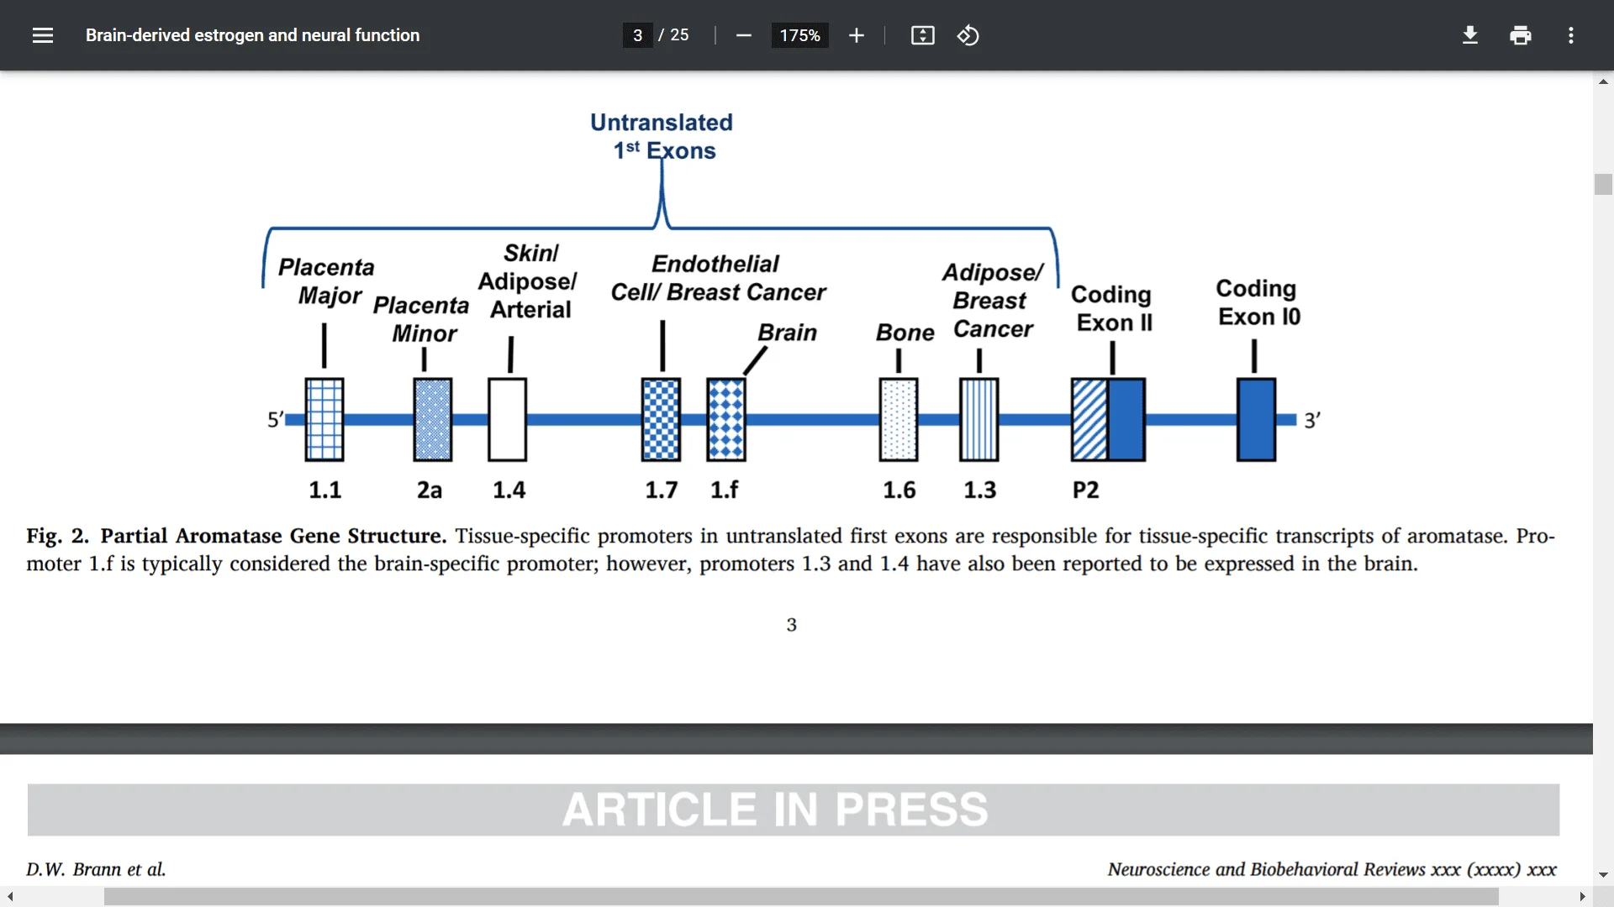Click the '2a' promoter label

coord(430,490)
